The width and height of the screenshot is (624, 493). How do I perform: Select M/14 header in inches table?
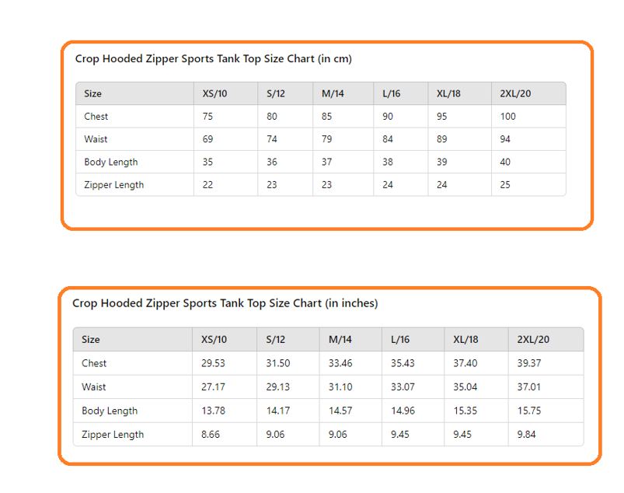coord(340,340)
